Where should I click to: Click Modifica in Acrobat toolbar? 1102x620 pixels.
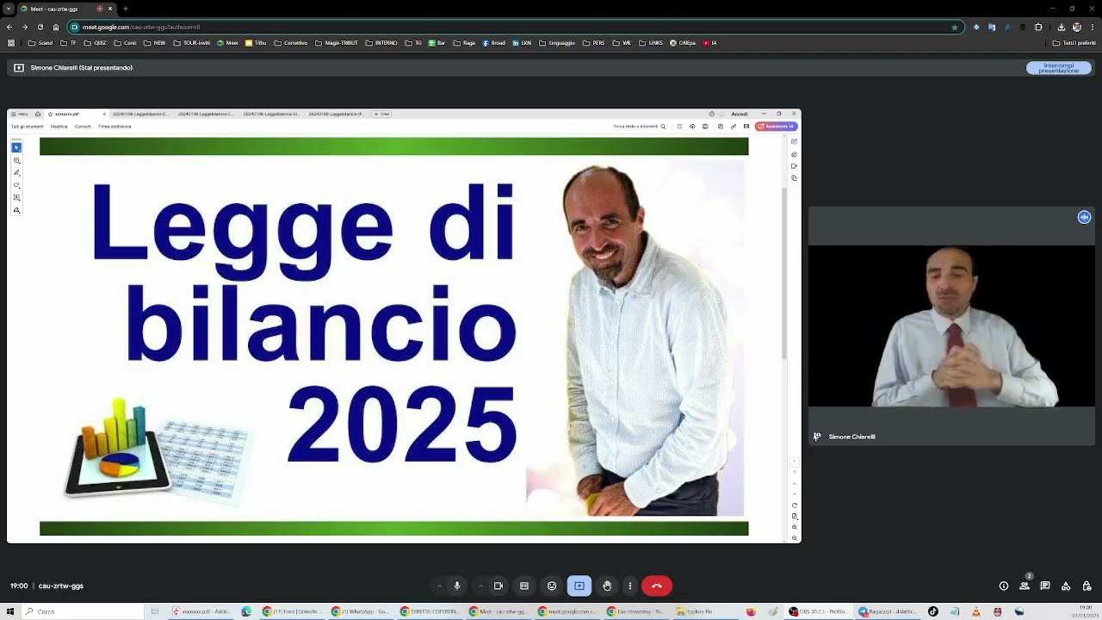[59, 127]
